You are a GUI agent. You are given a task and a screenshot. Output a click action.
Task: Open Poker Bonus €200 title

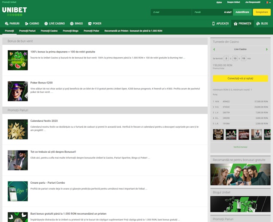41,83
